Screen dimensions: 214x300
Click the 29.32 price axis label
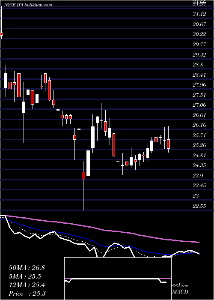click(199, 54)
